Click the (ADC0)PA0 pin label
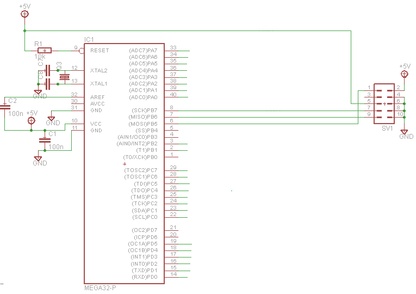The height and width of the screenshot is (294, 416). pos(143,97)
